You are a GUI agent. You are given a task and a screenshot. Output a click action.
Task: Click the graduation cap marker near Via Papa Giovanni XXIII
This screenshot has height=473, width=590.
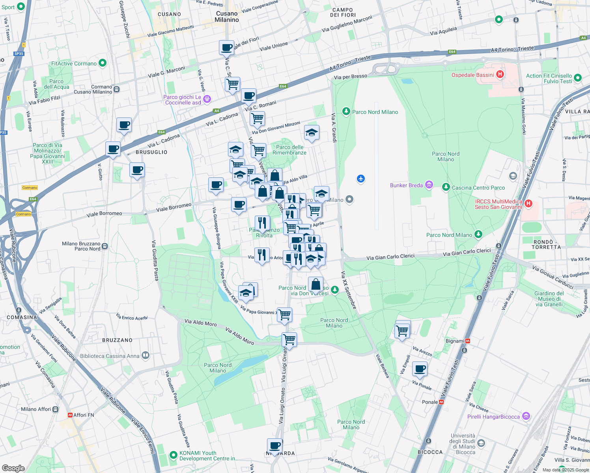pos(246,292)
